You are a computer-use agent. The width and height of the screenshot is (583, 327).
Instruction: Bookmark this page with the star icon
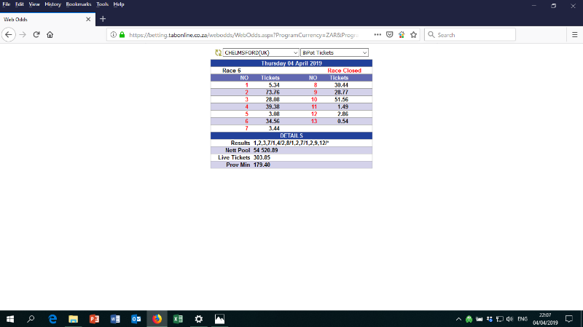click(x=413, y=34)
